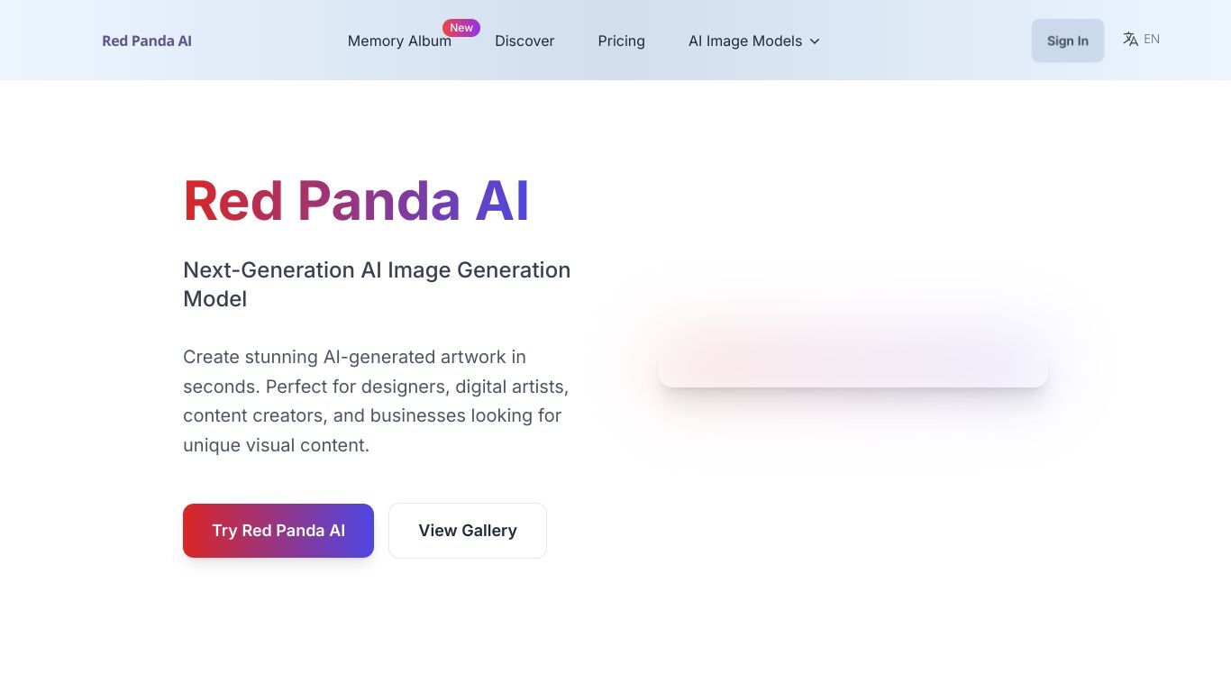Switch language via the EN label

point(1152,39)
